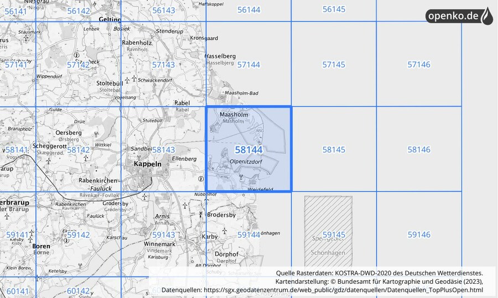Click the Arnis town label
This screenshot has height=298, width=498.
[x=162, y=216]
